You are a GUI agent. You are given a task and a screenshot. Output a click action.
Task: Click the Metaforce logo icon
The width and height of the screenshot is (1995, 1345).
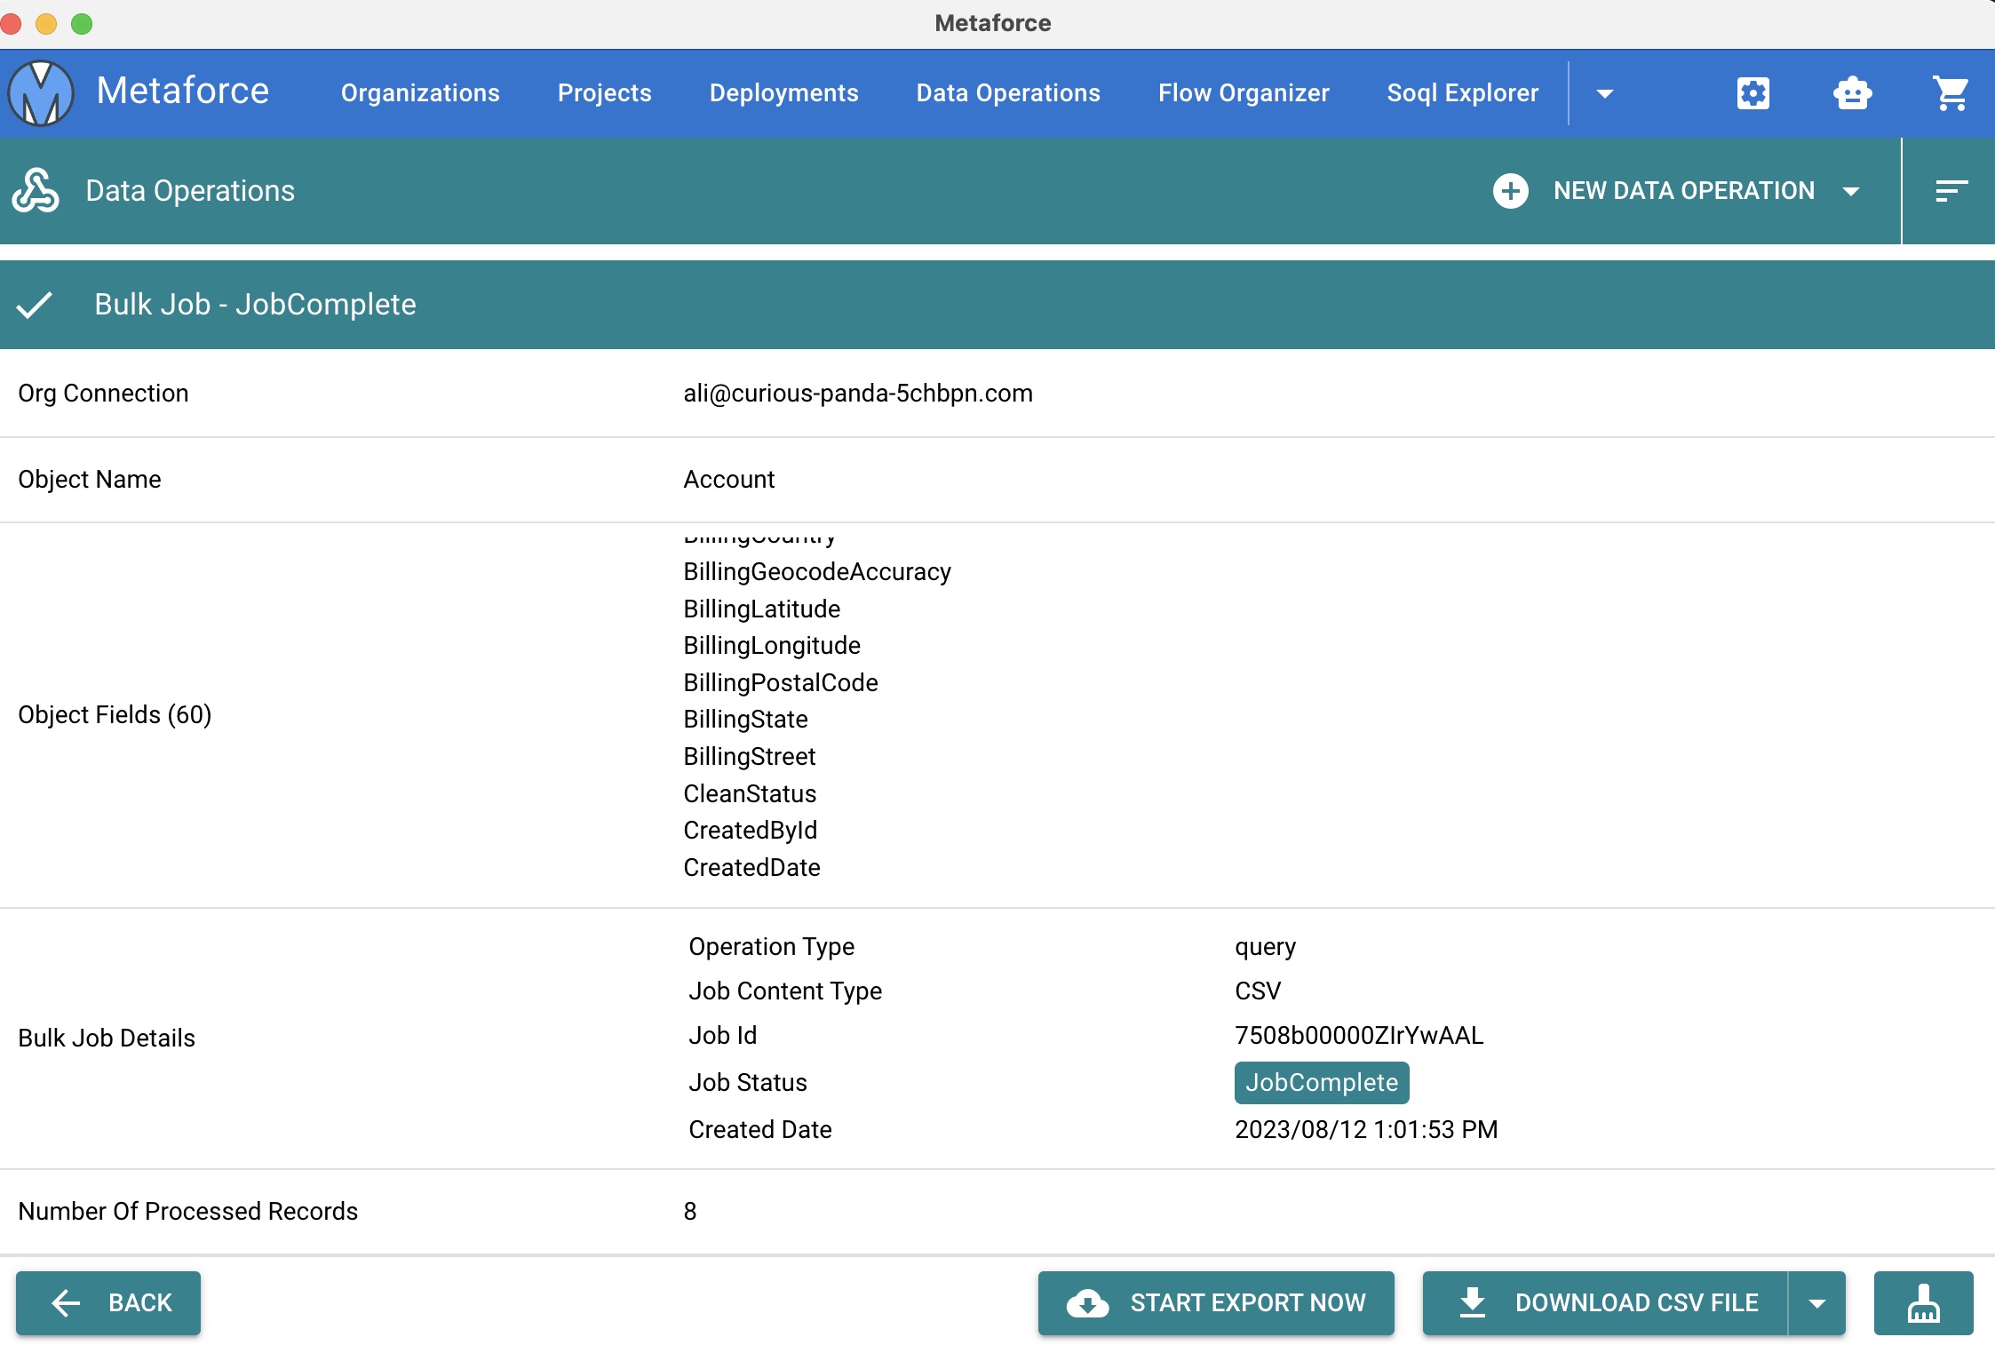click(x=41, y=93)
